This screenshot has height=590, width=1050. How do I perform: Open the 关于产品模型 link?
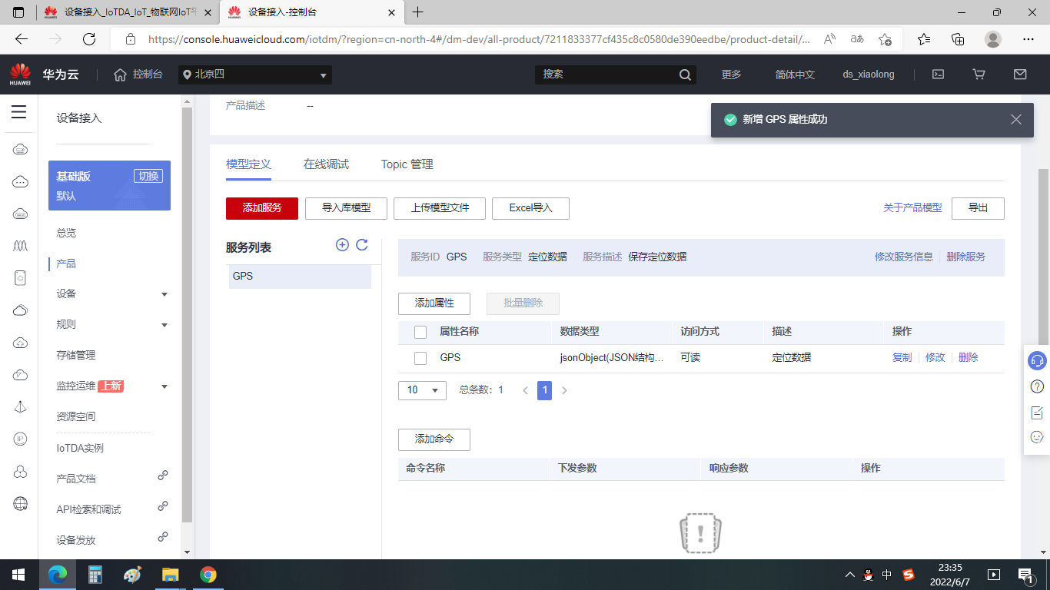[x=912, y=208]
